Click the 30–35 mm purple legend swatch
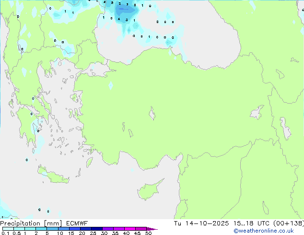Image resolution: width=304 pixels, height=235 pixels. [x=107, y=229]
